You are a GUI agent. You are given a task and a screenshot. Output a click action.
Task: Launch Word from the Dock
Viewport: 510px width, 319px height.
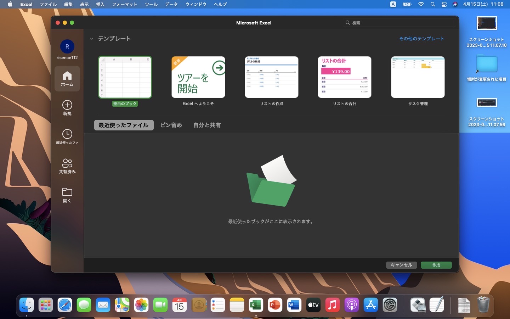coord(294,305)
